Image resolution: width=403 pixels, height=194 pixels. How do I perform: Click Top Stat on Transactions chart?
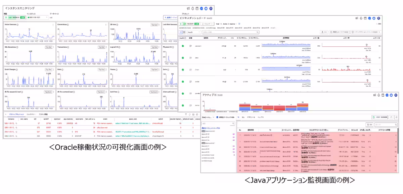101,47
